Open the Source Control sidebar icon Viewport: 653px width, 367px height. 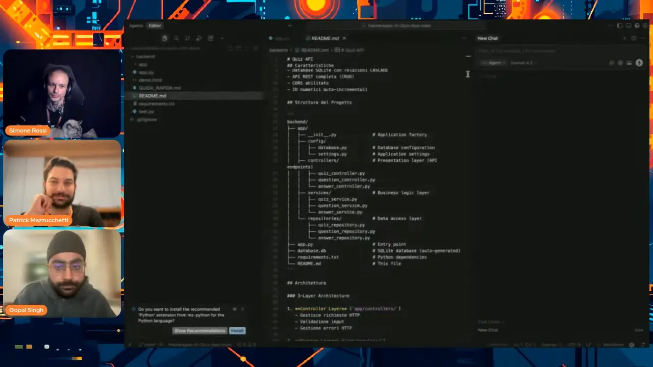point(187,38)
